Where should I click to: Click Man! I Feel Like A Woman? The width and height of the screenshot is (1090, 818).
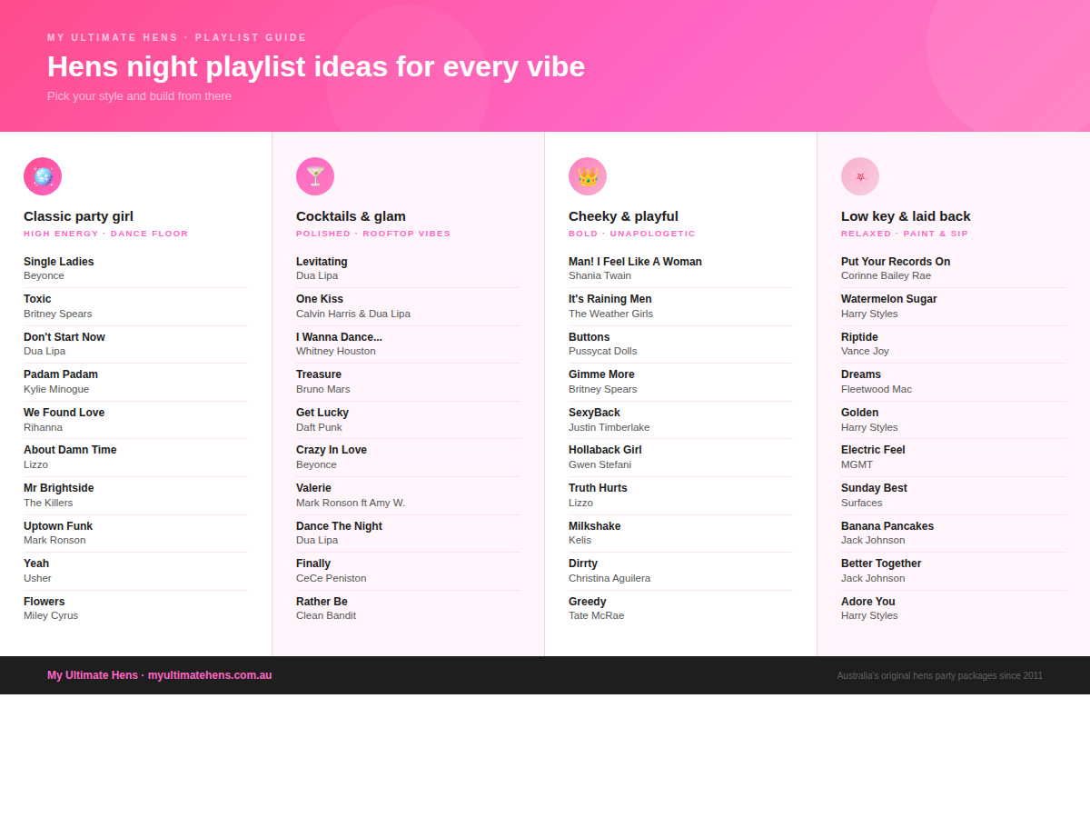(x=635, y=262)
